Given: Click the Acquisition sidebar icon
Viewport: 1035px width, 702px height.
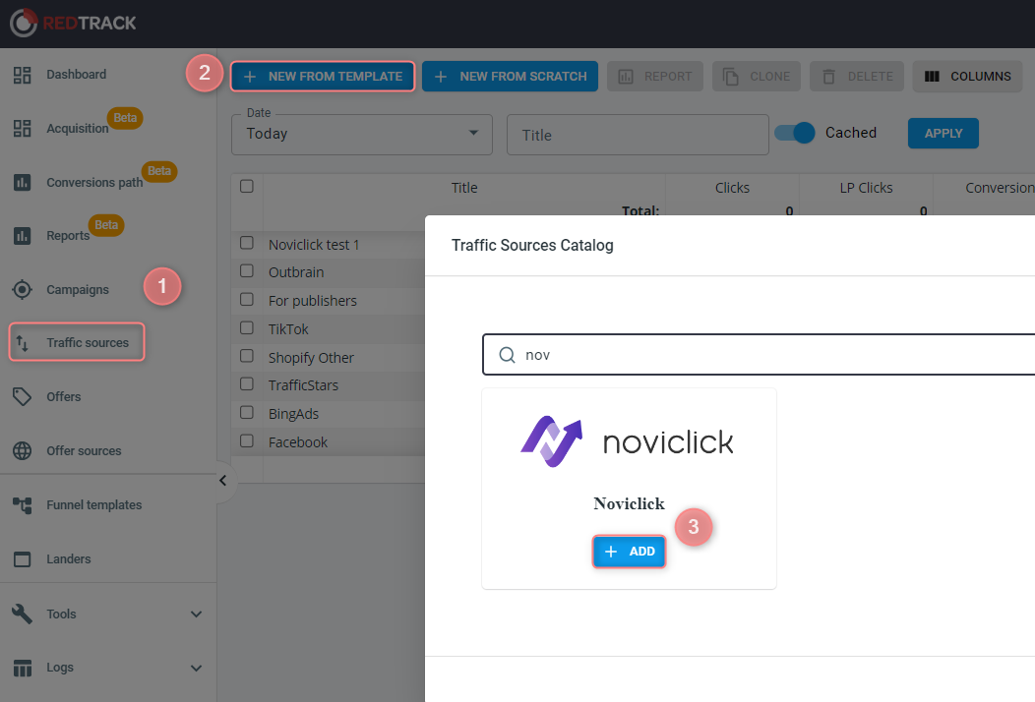Looking at the screenshot, I should coord(23,128).
